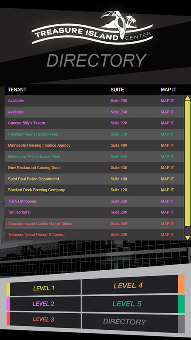Click the TENANT column header
191x340 pixels.
coord(17,90)
